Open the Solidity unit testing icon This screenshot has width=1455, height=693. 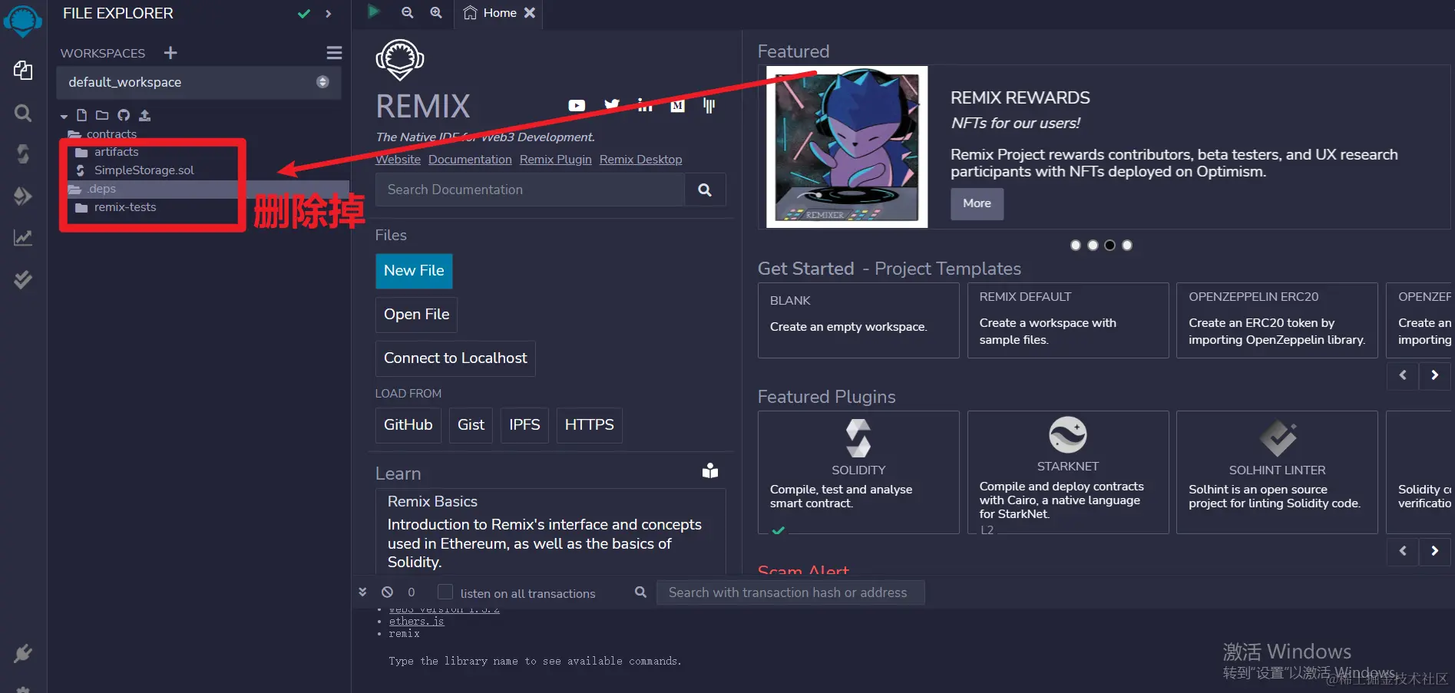23,279
